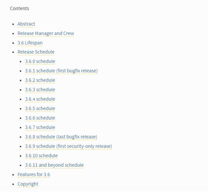Open the Abstract link
This screenshot has width=208, height=192.
26,24
